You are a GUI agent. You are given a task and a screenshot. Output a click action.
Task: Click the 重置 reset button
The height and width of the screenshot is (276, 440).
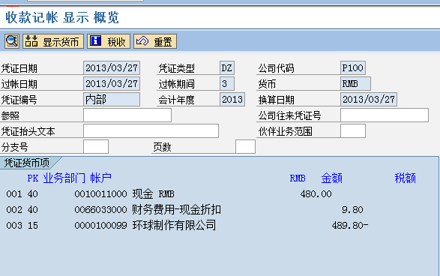155,41
